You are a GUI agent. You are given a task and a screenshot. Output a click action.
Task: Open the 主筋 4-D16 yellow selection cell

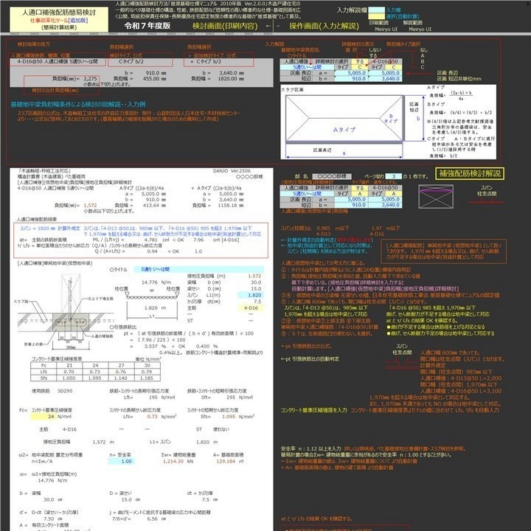[x=251, y=308]
